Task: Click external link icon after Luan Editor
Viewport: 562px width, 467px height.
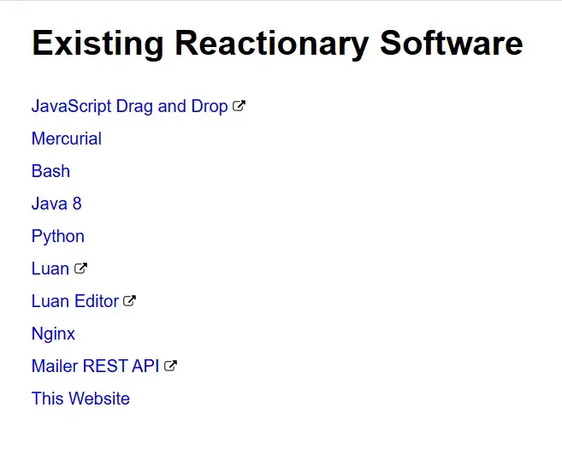Action: point(130,301)
